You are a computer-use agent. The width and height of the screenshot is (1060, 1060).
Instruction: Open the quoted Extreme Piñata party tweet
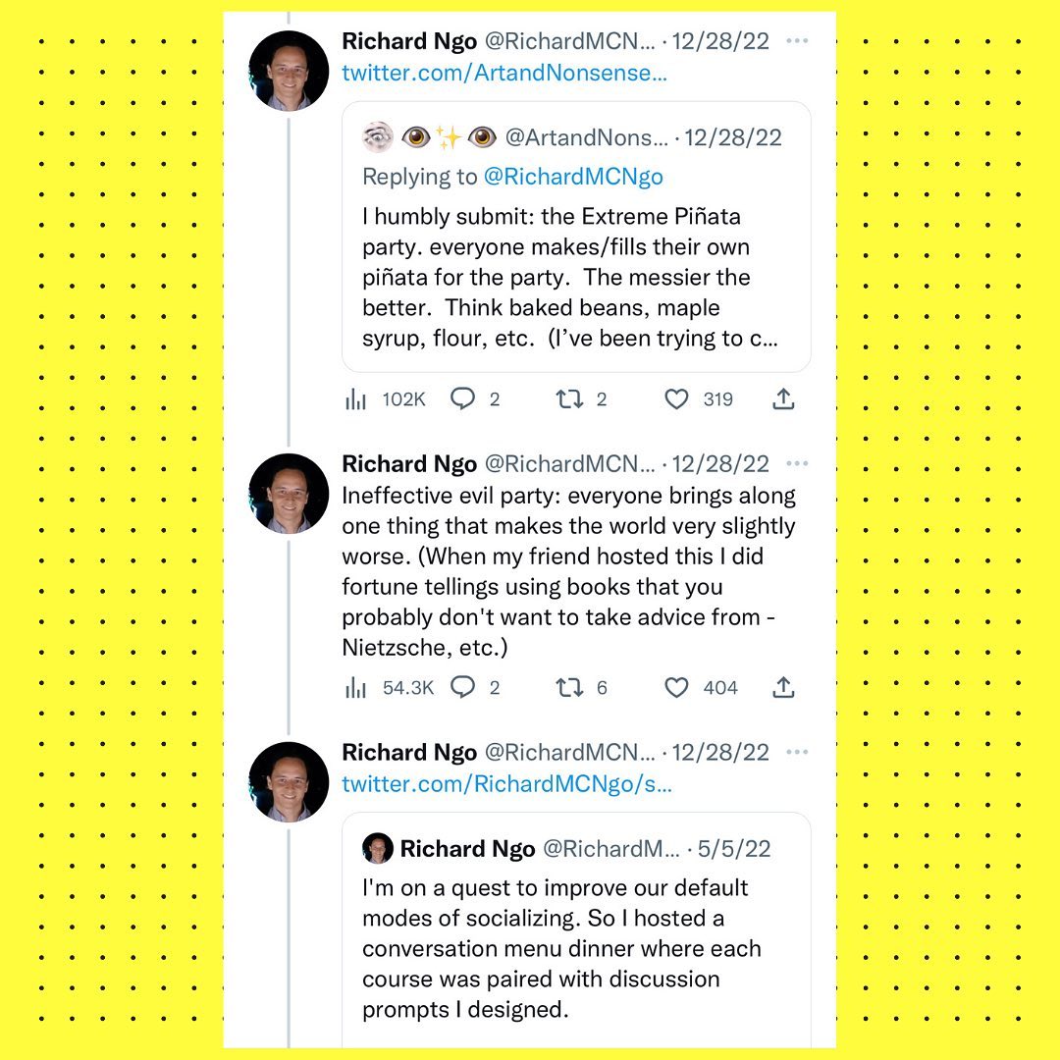(x=575, y=277)
